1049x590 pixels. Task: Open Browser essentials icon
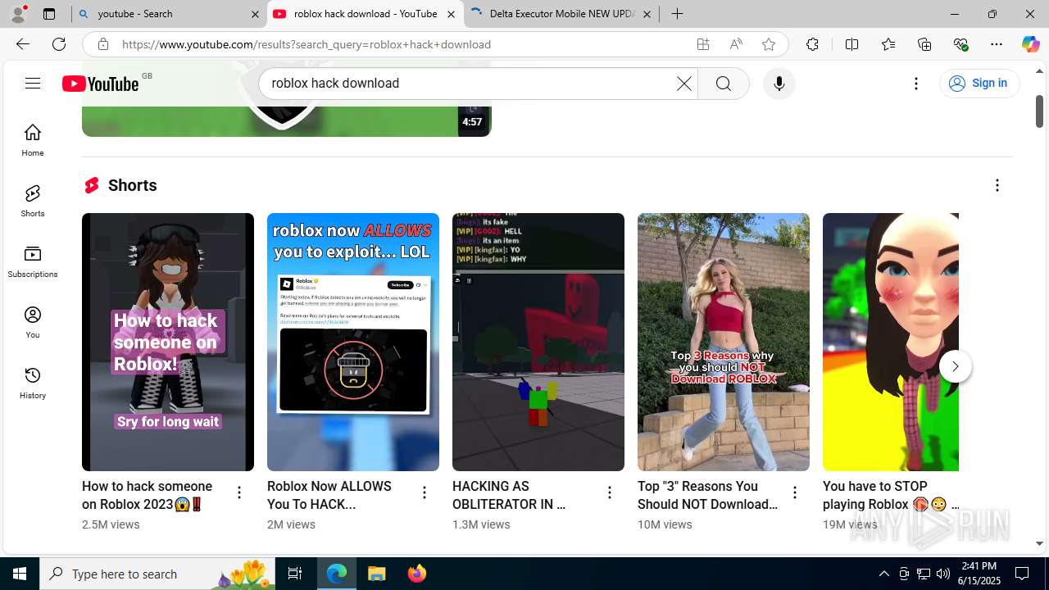(960, 44)
